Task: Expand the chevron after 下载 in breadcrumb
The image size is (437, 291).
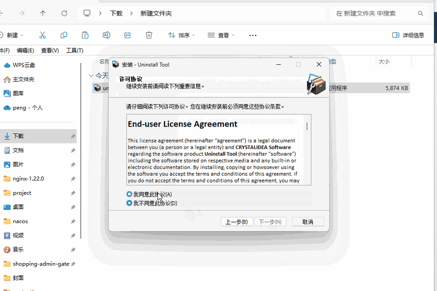Action: pos(131,13)
